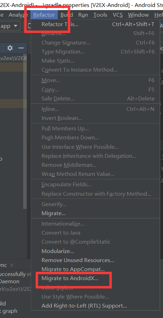Open the Window menu
This screenshot has width=163, height=318.
[138, 15]
